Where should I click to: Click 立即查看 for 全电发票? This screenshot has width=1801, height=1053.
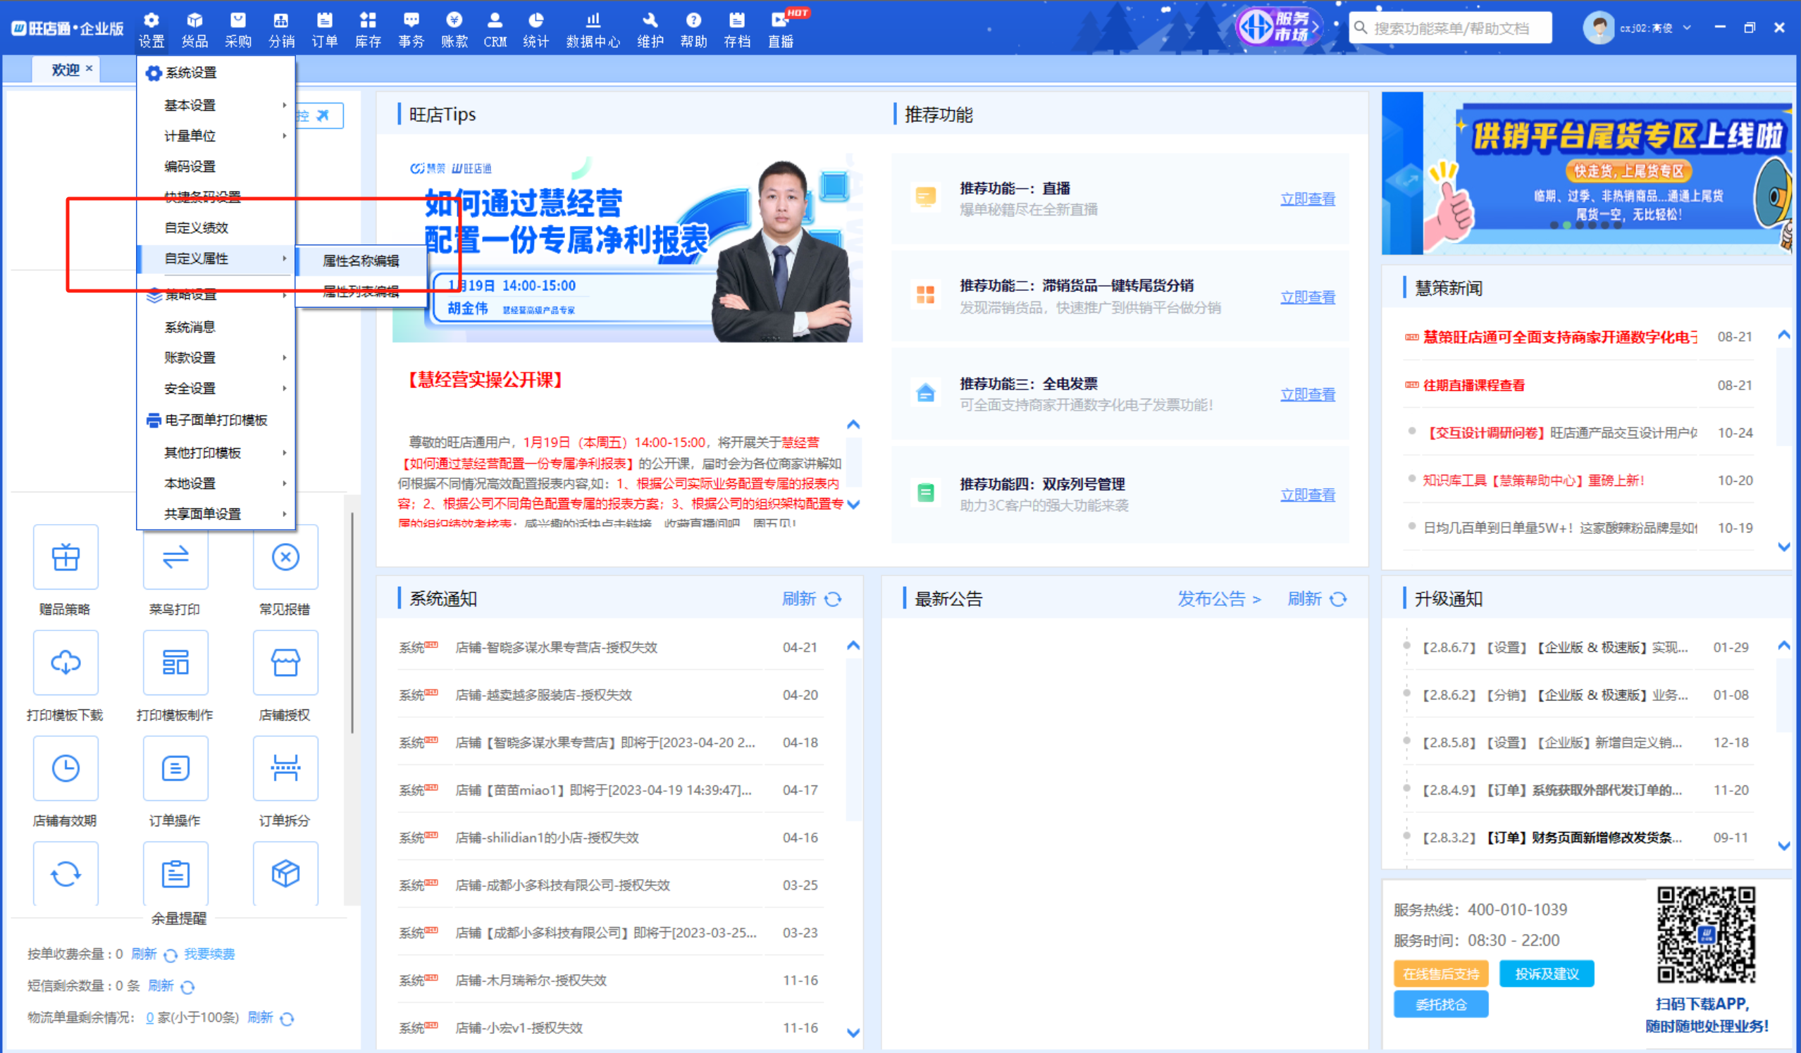(x=1307, y=394)
